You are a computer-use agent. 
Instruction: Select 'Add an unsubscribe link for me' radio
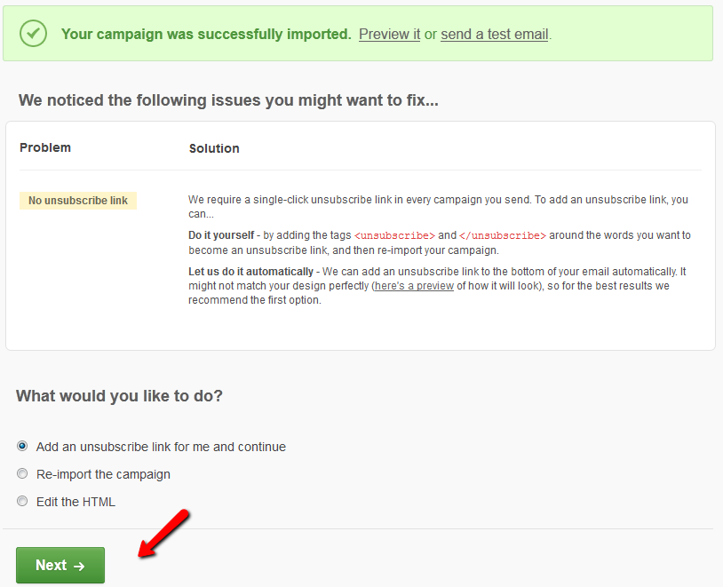(x=22, y=447)
